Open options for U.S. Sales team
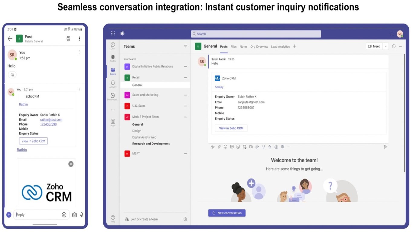This screenshot has width=413, height=232. tap(185, 106)
